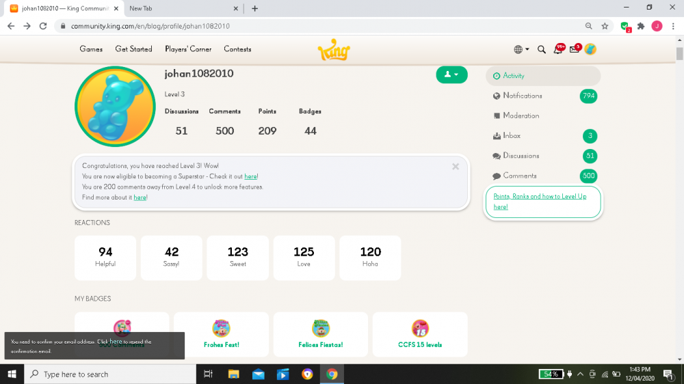684x384 pixels.
Task: Click the Comments count 500 in profile stats
Action: tap(224, 131)
